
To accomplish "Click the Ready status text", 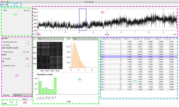I will [x=5, y=103].
